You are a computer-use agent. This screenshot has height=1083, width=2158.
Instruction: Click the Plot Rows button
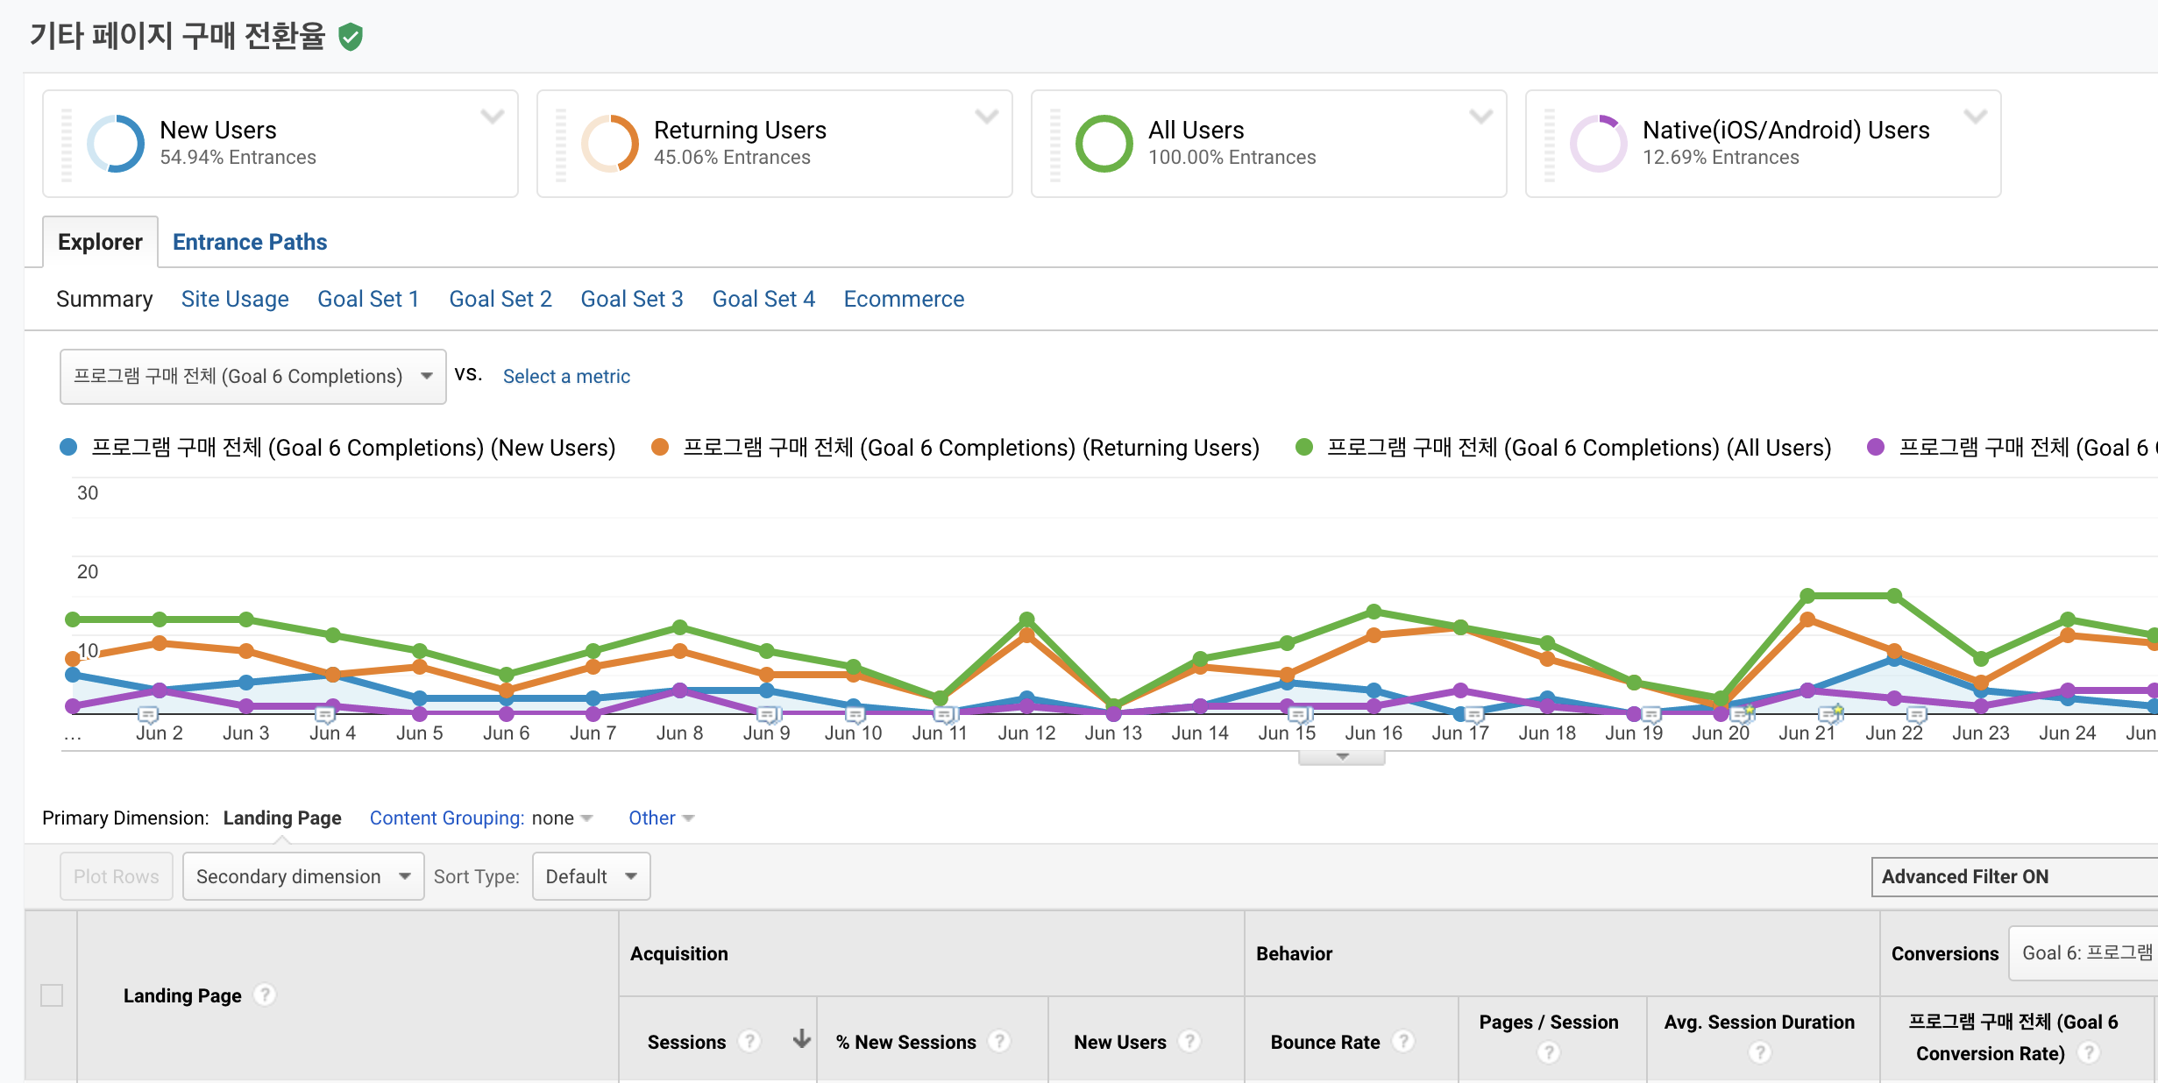point(117,876)
